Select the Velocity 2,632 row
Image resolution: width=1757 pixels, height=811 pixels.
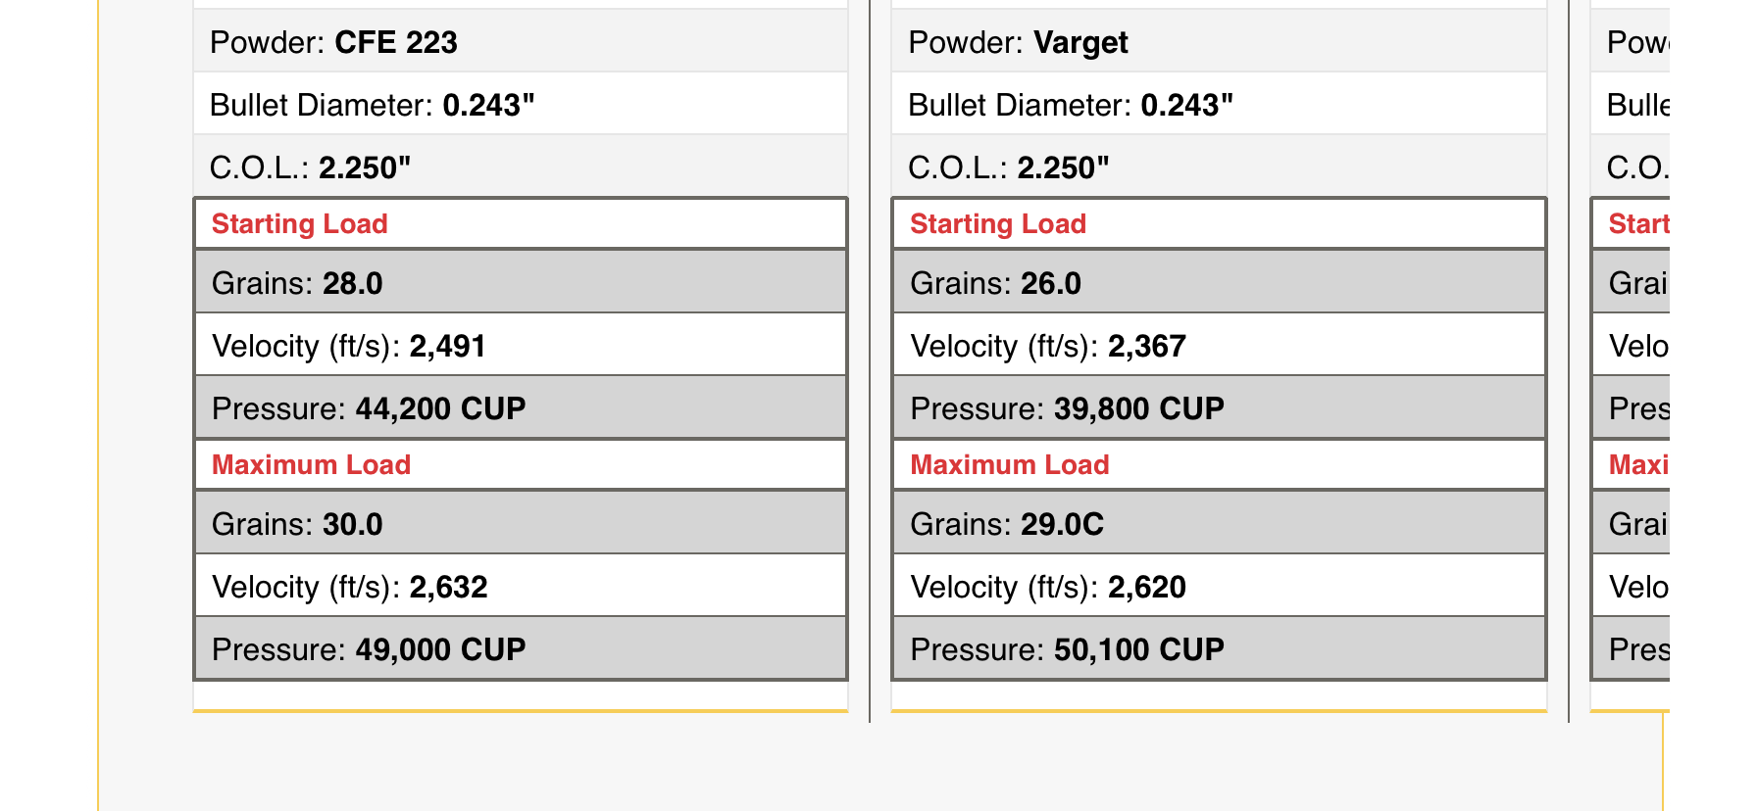pos(521,586)
